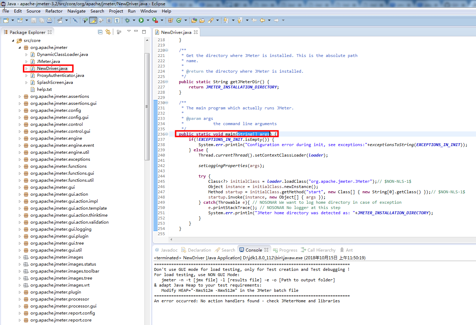476x325 pixels.
Task: Click the New Java Package icon
Action: point(170,20)
